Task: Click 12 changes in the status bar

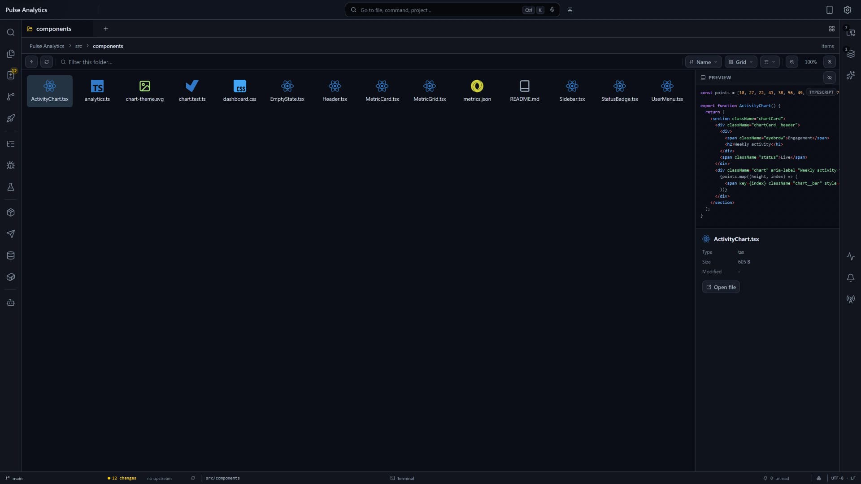Action: tap(122, 478)
